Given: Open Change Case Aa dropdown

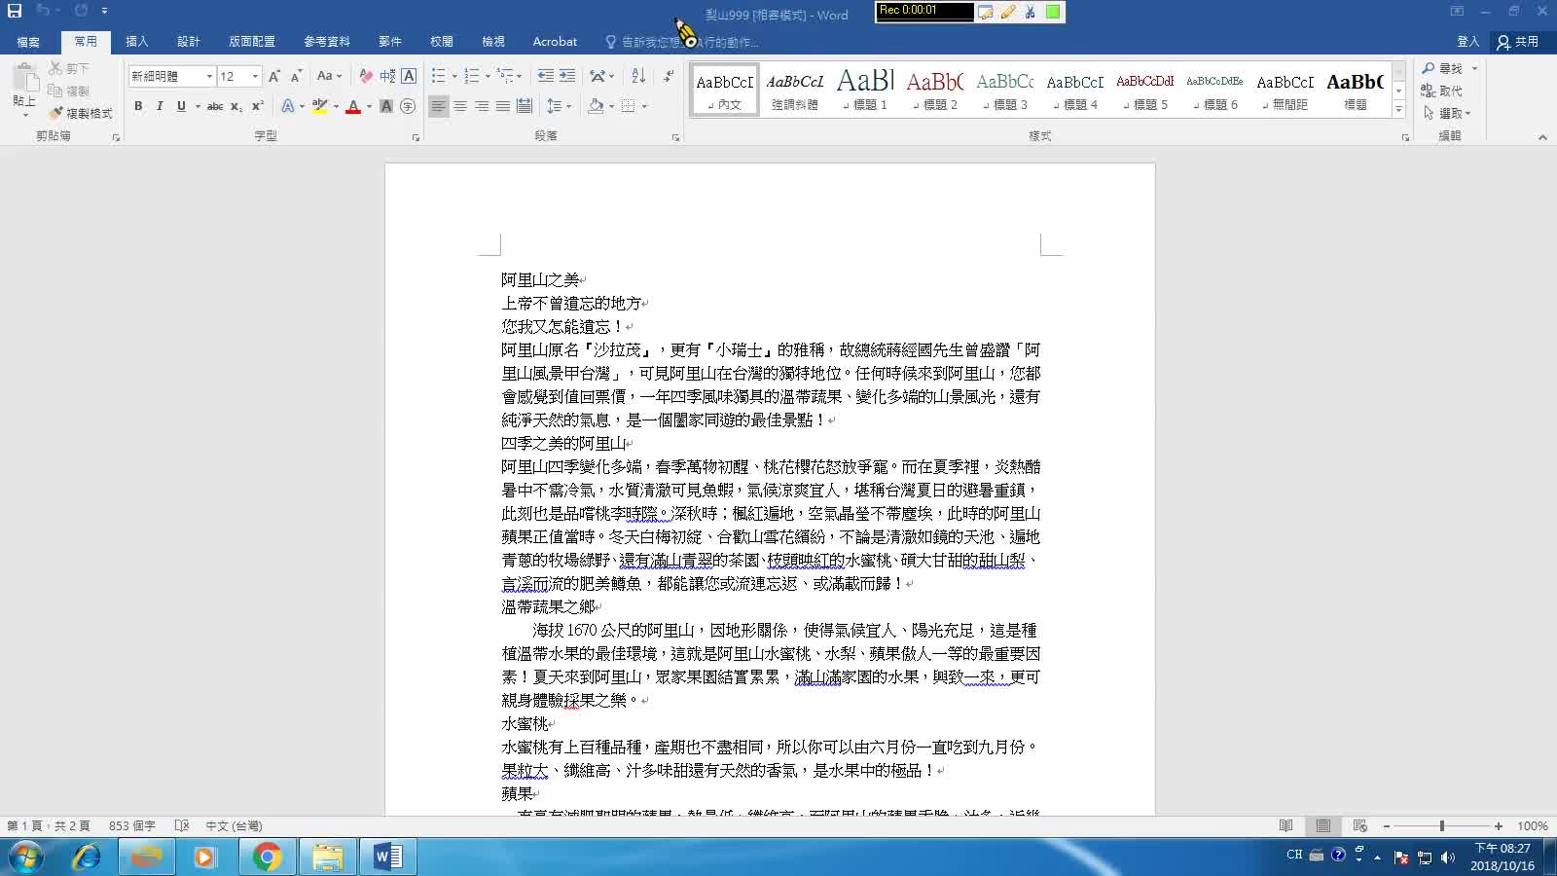Looking at the screenshot, I should [330, 76].
